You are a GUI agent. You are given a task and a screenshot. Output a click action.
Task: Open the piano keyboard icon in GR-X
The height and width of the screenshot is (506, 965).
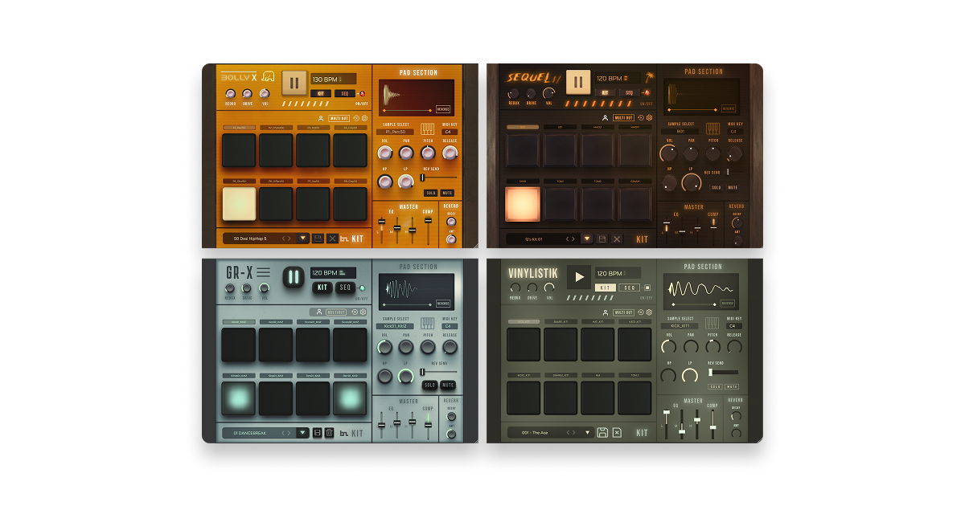[428, 323]
